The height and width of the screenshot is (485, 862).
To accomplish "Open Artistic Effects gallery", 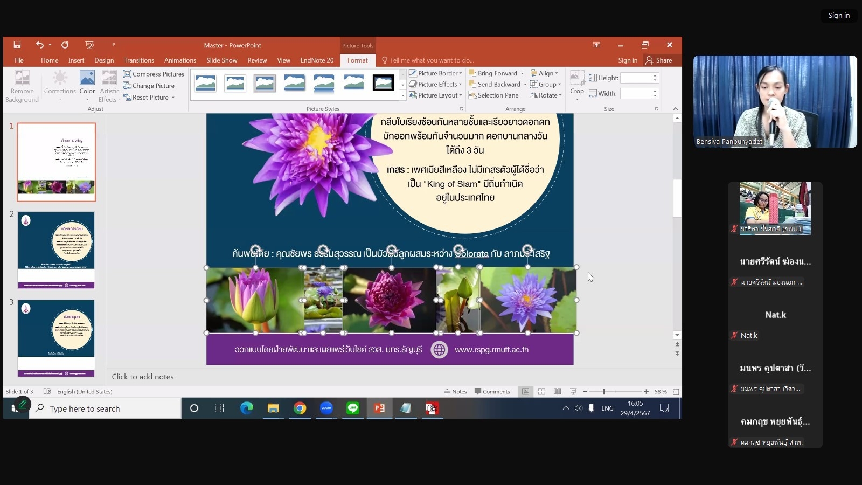I will tap(109, 86).
